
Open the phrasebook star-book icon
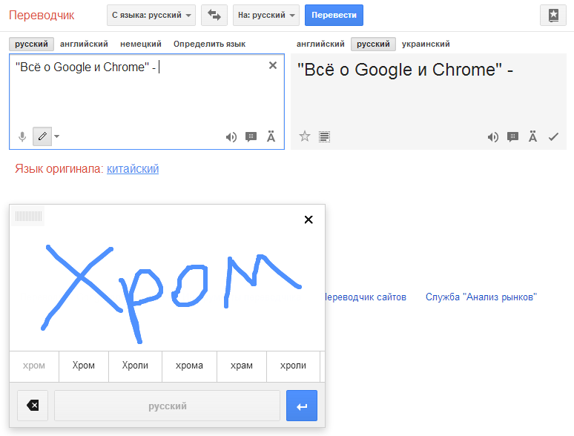pos(553,16)
